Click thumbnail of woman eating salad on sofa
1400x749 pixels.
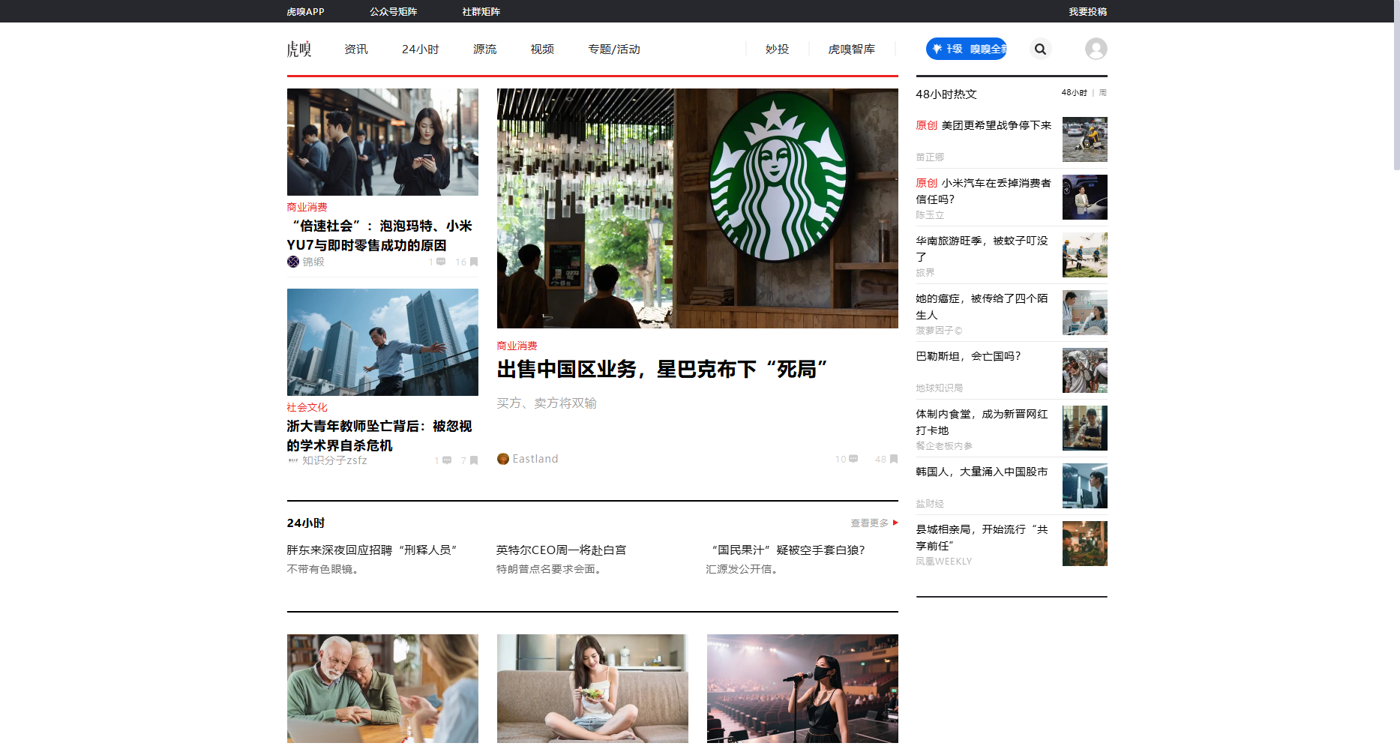[x=592, y=688]
